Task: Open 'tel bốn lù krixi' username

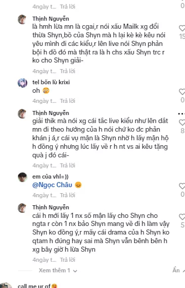Action: pyautogui.click(x=51, y=82)
